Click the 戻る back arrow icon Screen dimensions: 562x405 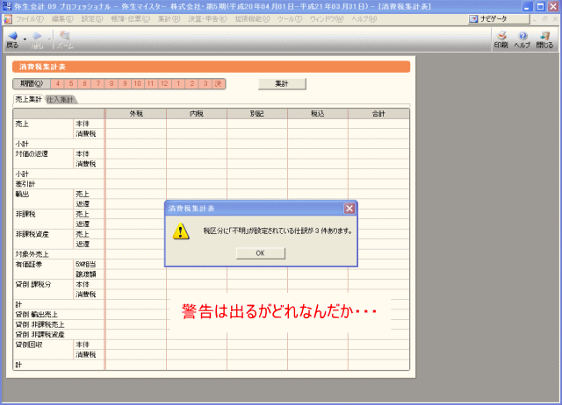[13, 36]
